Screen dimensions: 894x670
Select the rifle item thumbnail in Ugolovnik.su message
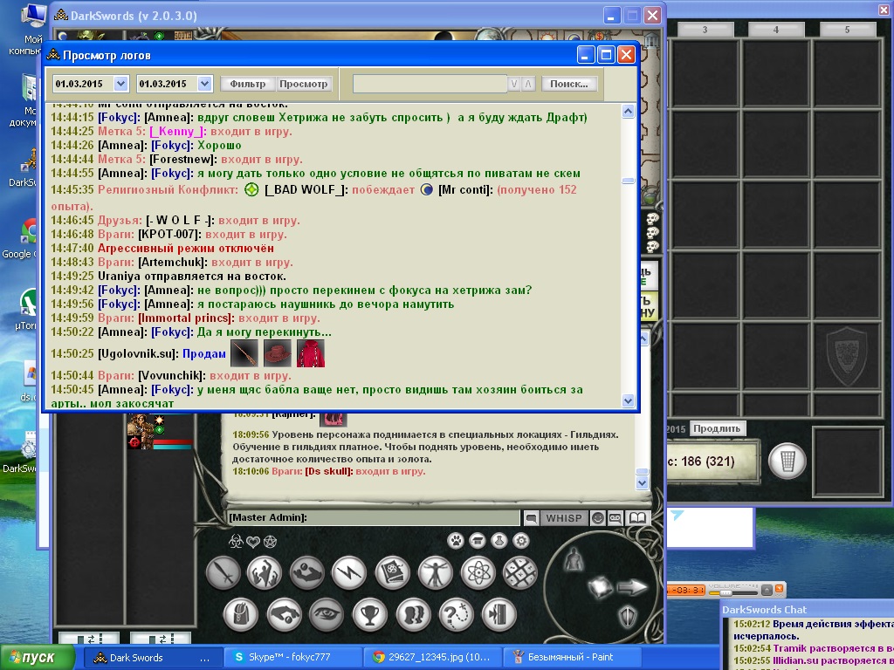click(244, 353)
